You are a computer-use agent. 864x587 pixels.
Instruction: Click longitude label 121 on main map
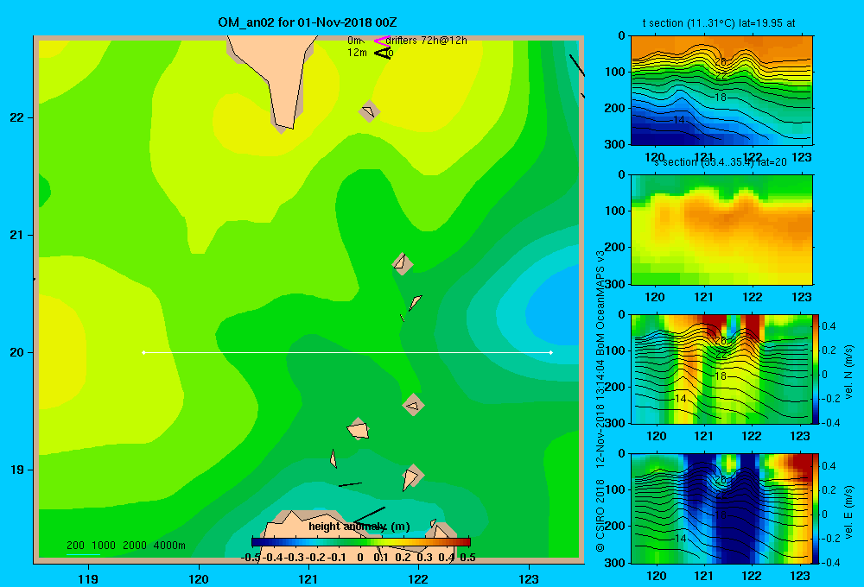click(308, 578)
